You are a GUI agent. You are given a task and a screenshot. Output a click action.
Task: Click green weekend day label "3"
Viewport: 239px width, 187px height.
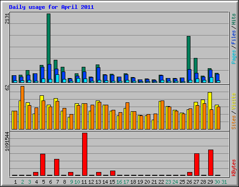click(x=29, y=182)
